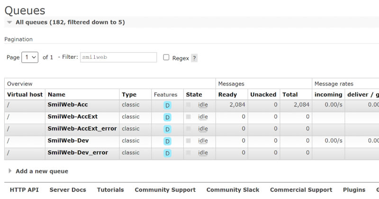Sort queues by Name column header
The width and height of the screenshot is (379, 199).
pos(56,95)
